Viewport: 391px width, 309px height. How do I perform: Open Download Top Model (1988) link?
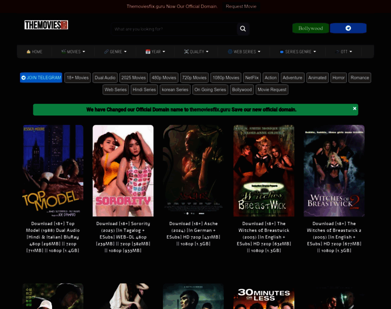click(53, 237)
